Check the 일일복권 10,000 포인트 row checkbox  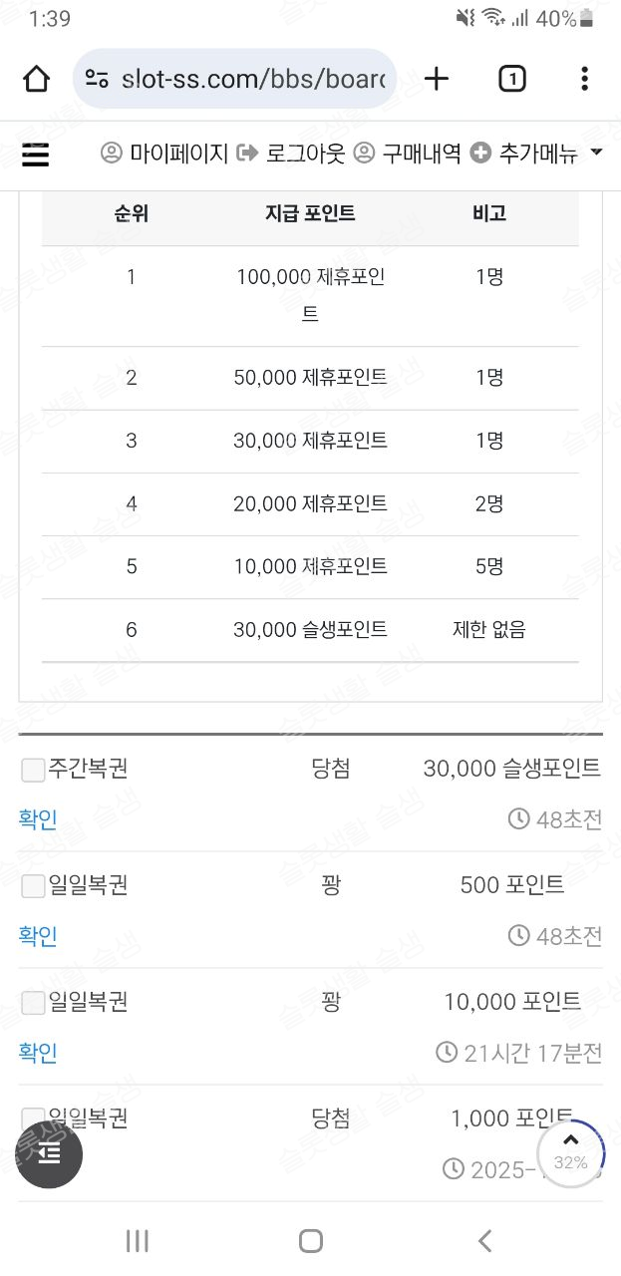(x=33, y=1002)
